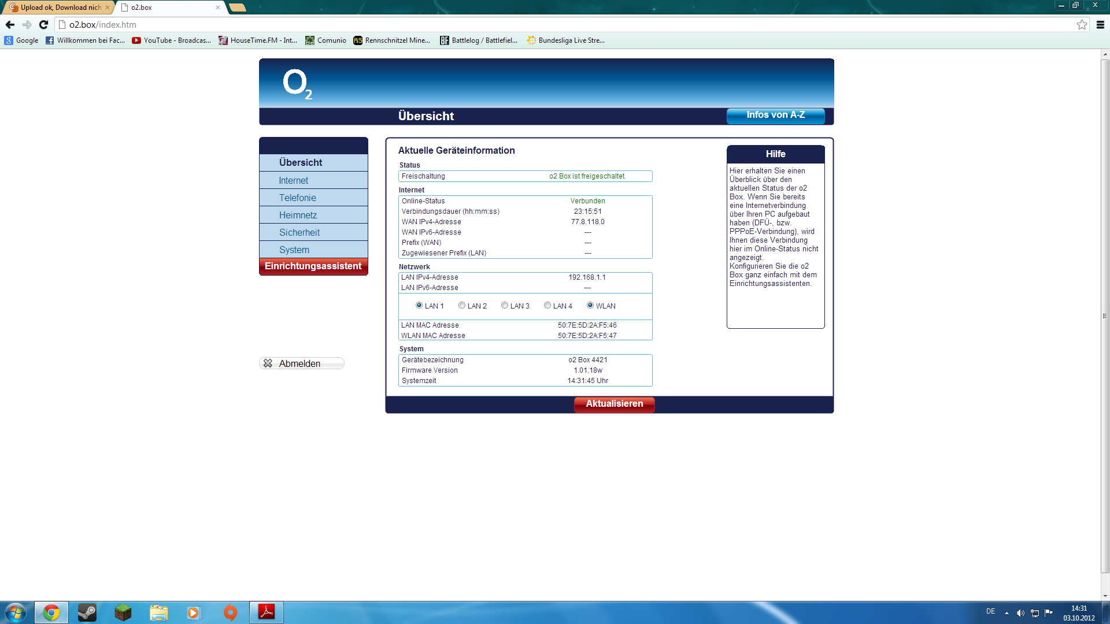The height and width of the screenshot is (624, 1110).
Task: Click the Chrome reload page icon
Action: click(x=43, y=25)
